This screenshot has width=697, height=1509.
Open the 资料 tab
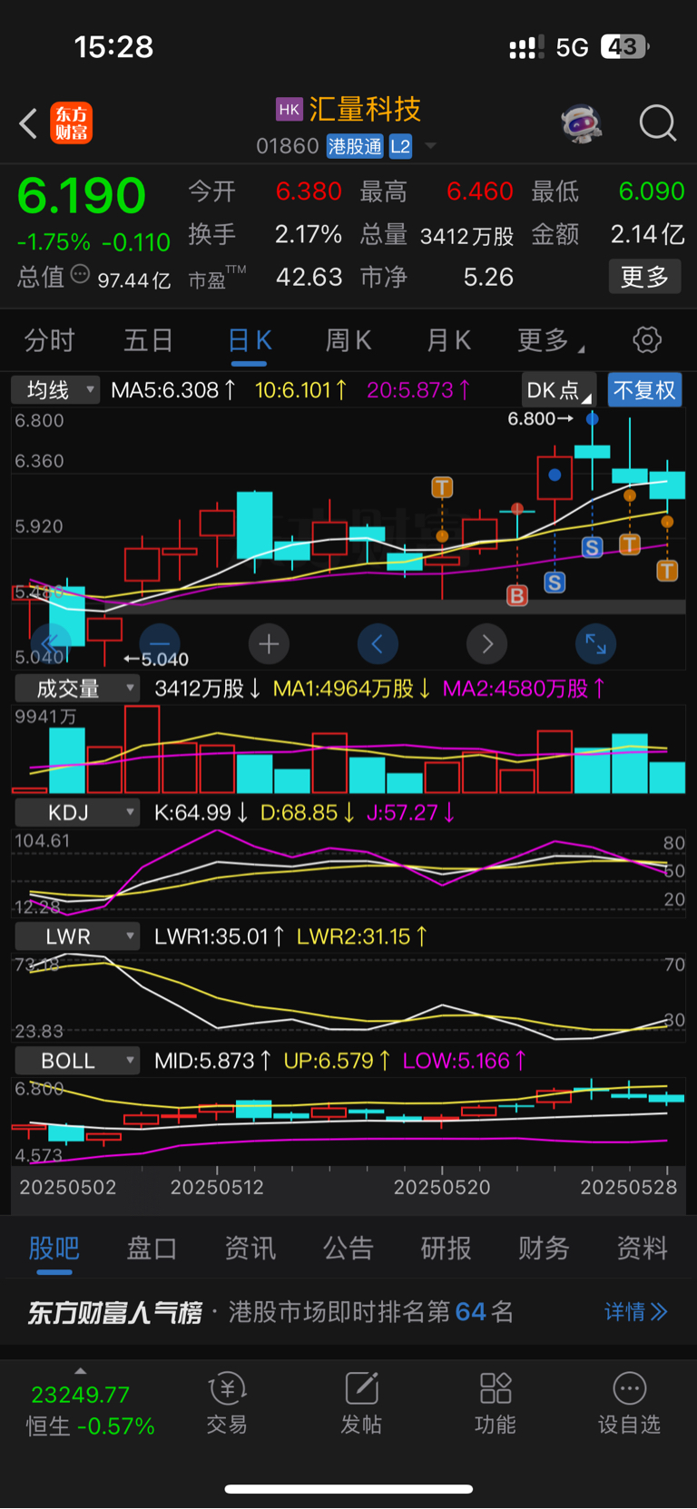pyautogui.click(x=642, y=1249)
